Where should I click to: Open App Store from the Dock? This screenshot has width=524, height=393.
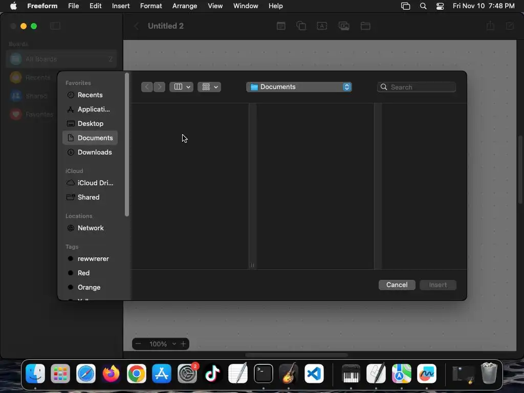click(162, 374)
